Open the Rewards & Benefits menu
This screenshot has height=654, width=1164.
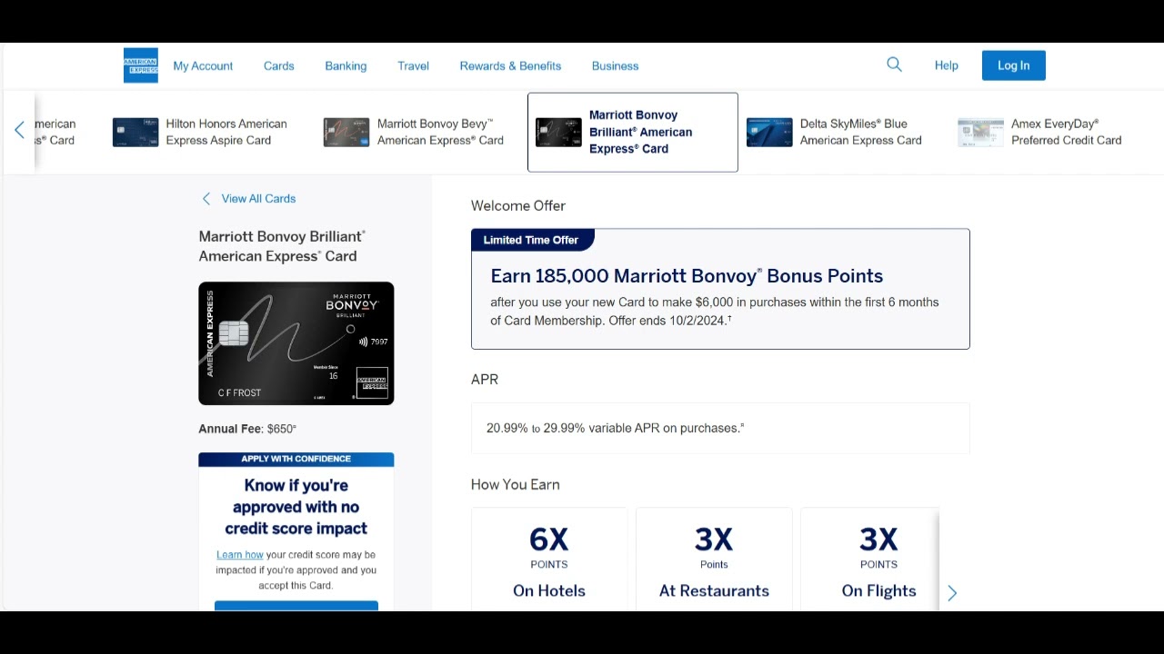click(x=510, y=65)
